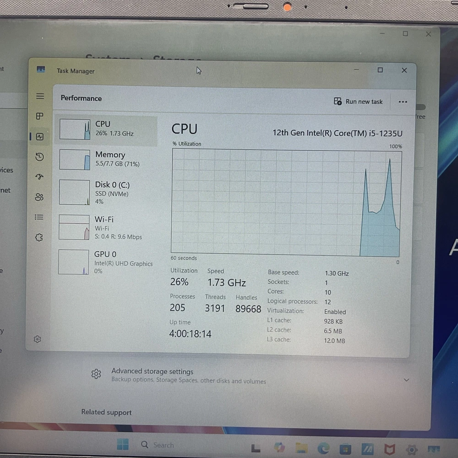Select the Performance page sidebar icon
This screenshot has height=458, width=458.
coord(40,137)
